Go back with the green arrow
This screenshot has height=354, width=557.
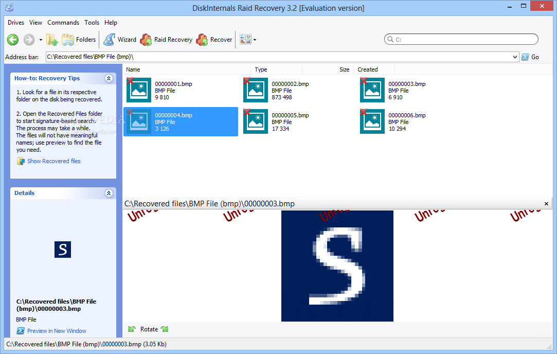pos(13,40)
